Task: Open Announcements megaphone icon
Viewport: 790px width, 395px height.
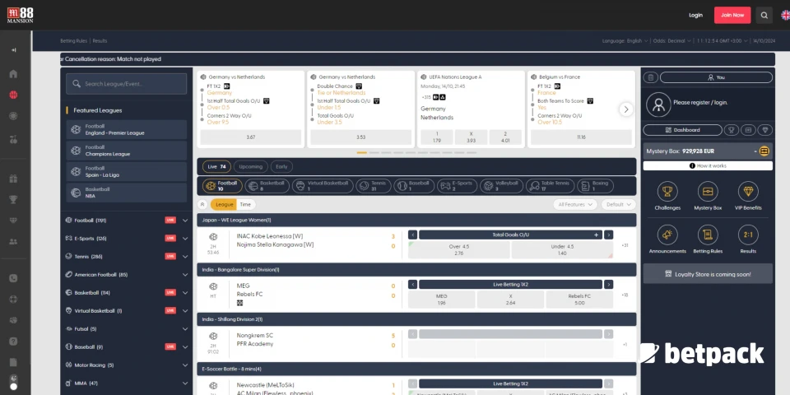Action: coord(667,235)
